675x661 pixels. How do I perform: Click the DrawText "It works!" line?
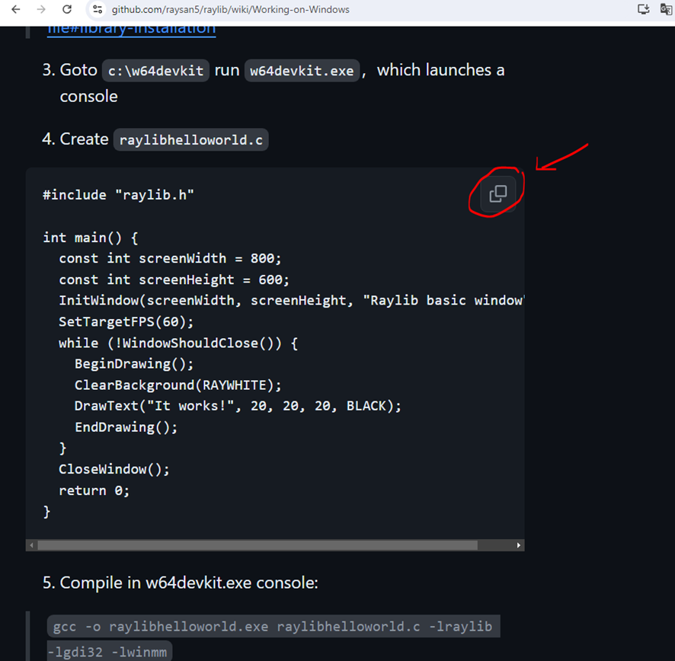tap(237, 406)
